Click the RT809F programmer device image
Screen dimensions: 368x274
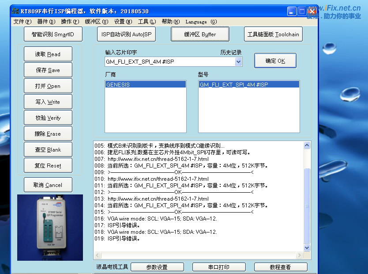coord(50,227)
